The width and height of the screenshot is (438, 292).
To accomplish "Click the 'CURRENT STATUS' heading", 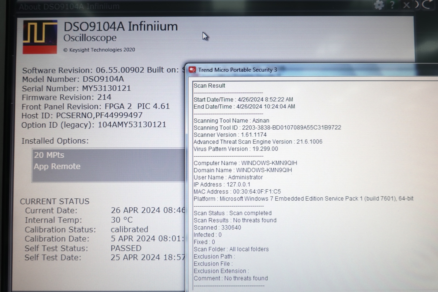I will (55, 201).
